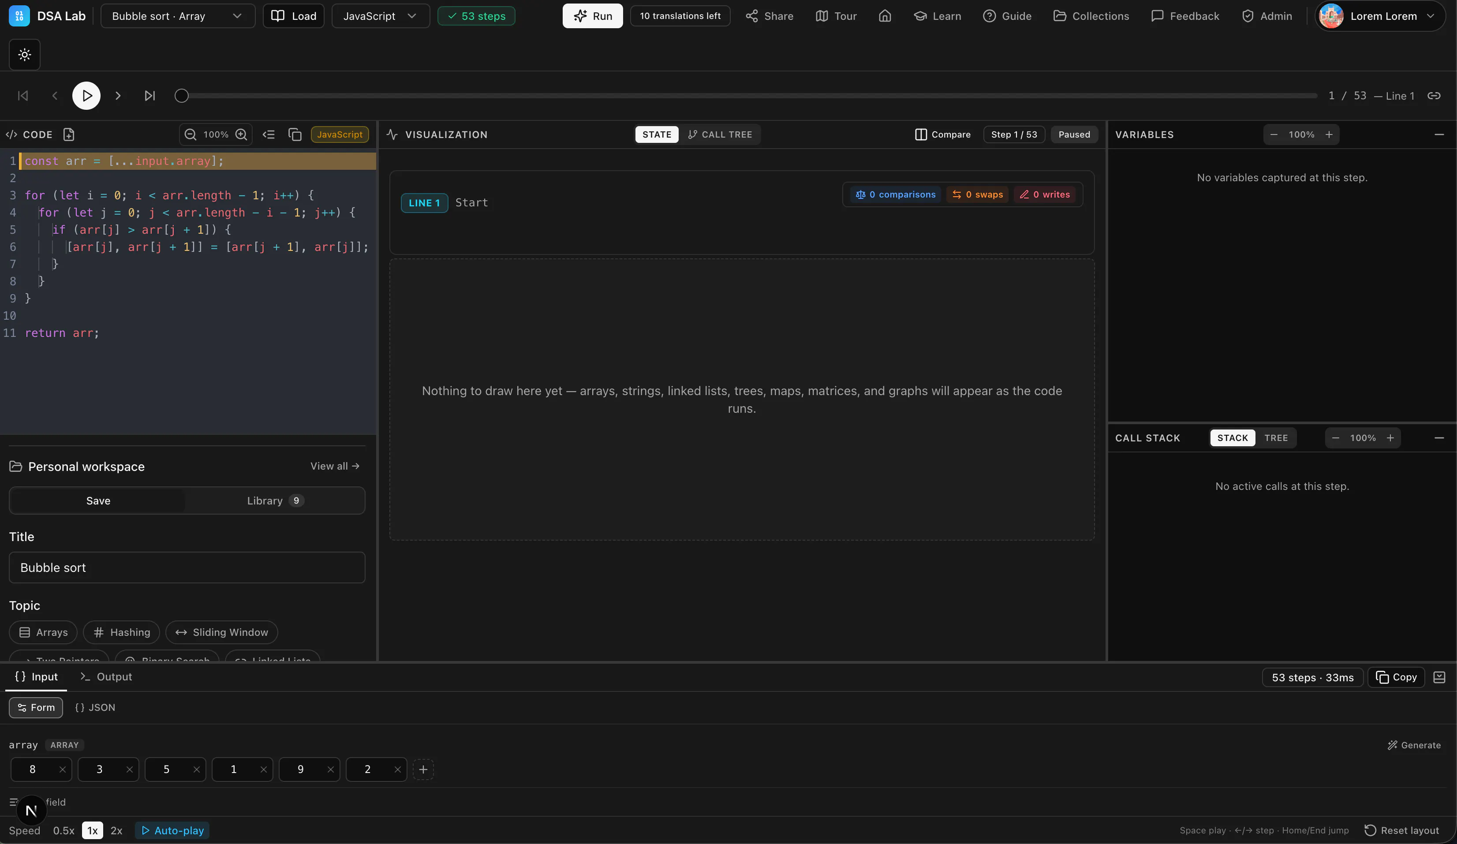Click the Load button
Viewport: 1457px width, 844px height.
pos(294,16)
